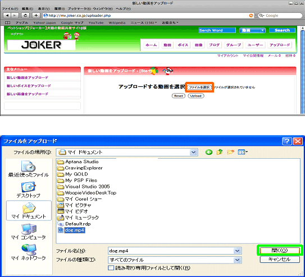The image size is (305, 277).
Task: Go to the ホーム tab on the JOKER site
Action: coord(151,45)
